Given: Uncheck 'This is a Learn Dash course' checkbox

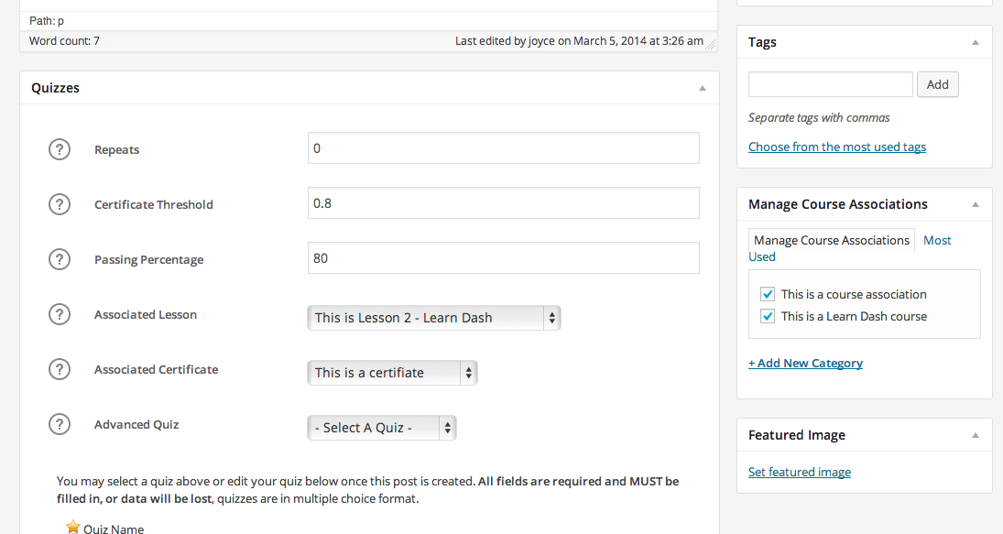Looking at the screenshot, I should 768,316.
